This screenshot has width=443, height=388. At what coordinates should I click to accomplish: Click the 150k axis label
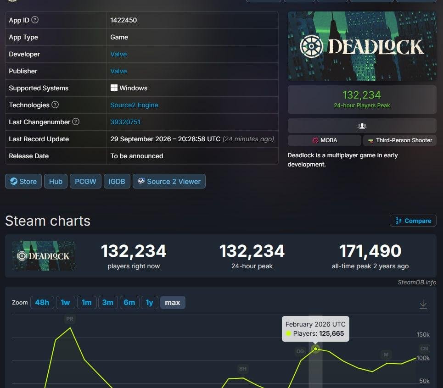coord(423,335)
